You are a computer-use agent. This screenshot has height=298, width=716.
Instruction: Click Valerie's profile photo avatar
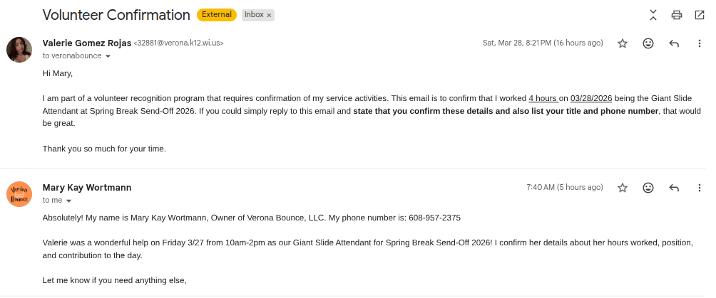click(x=19, y=49)
